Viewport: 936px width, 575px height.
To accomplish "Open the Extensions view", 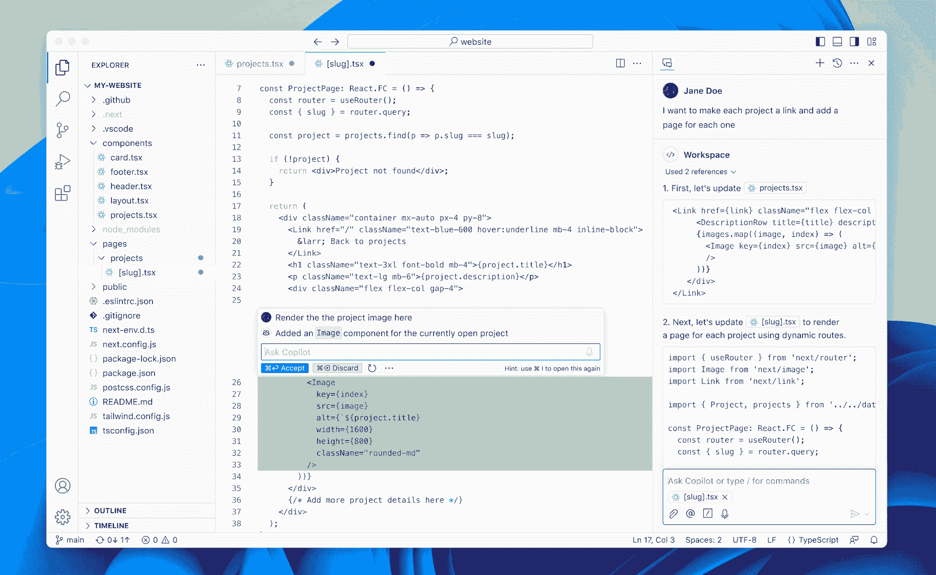I will click(x=62, y=193).
